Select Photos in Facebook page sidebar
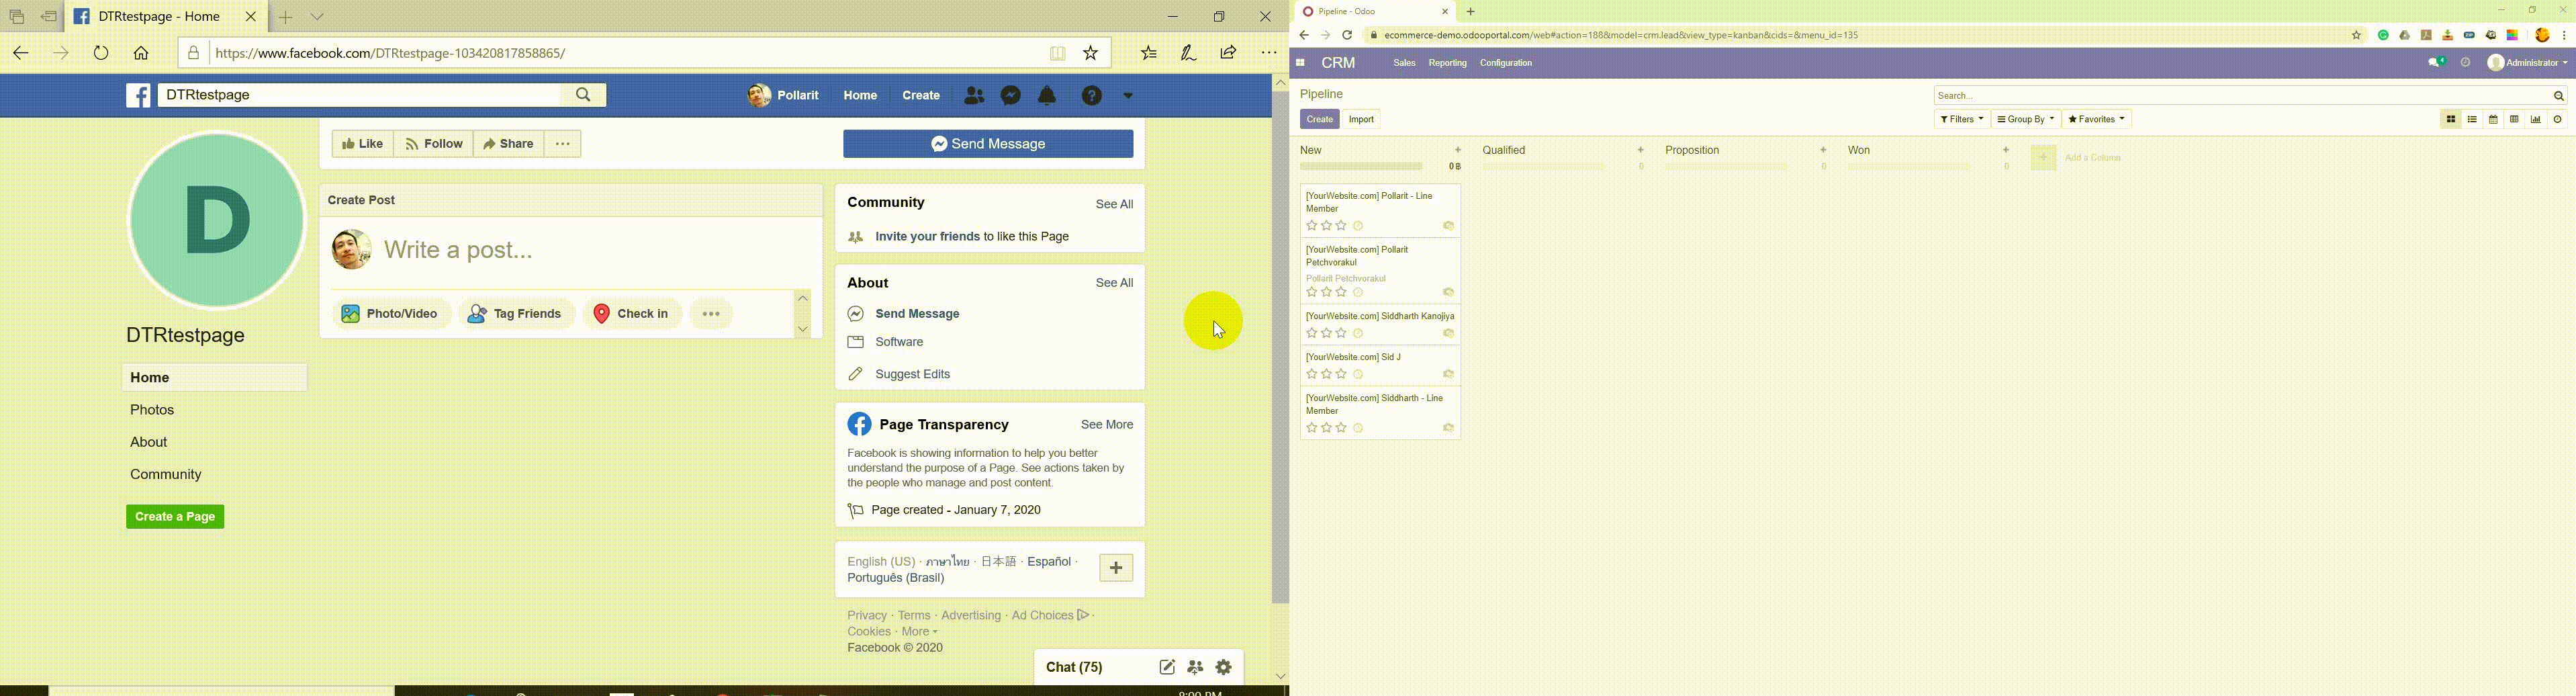 [153, 410]
